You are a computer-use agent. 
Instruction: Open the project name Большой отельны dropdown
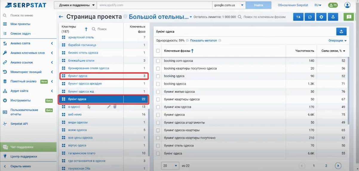pos(160,17)
